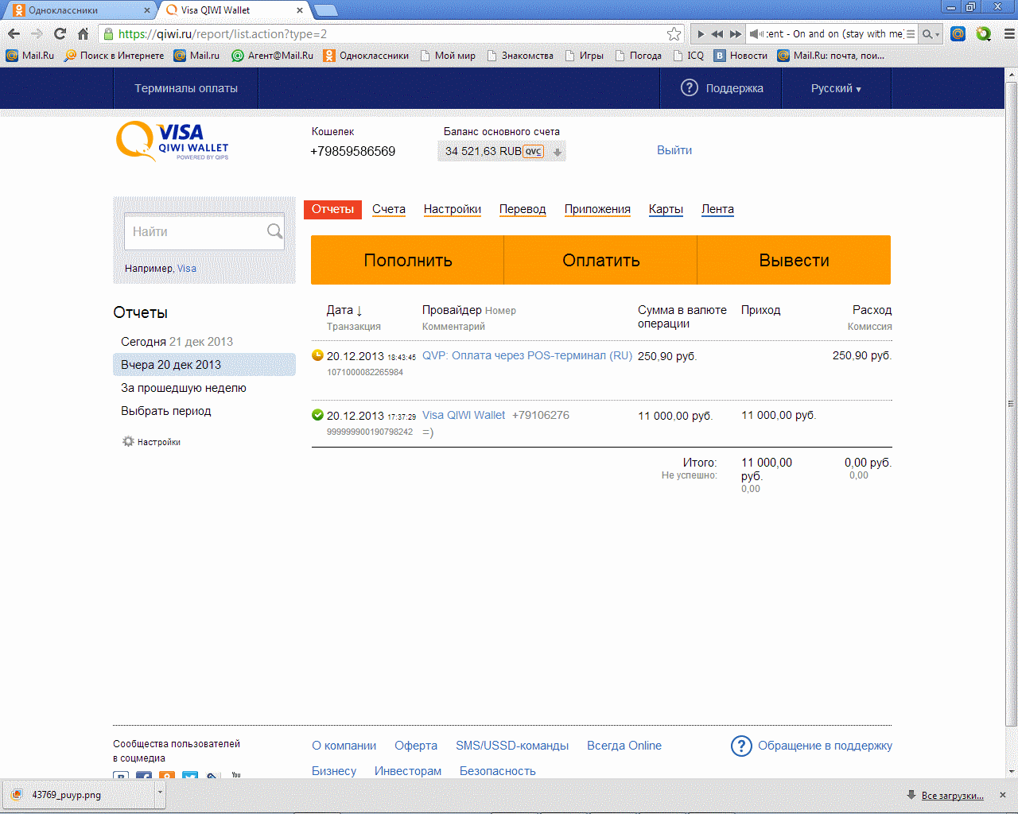Open the Chrome main menu
Viewport: 1018px width, 814px height.
[x=1009, y=33]
